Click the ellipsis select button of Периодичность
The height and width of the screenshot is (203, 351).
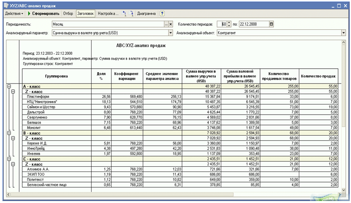click(x=166, y=24)
